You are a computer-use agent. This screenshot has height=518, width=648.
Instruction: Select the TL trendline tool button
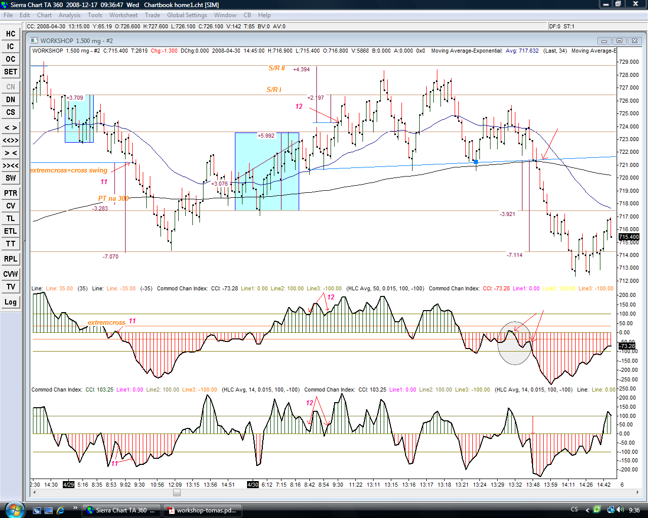pyautogui.click(x=11, y=219)
